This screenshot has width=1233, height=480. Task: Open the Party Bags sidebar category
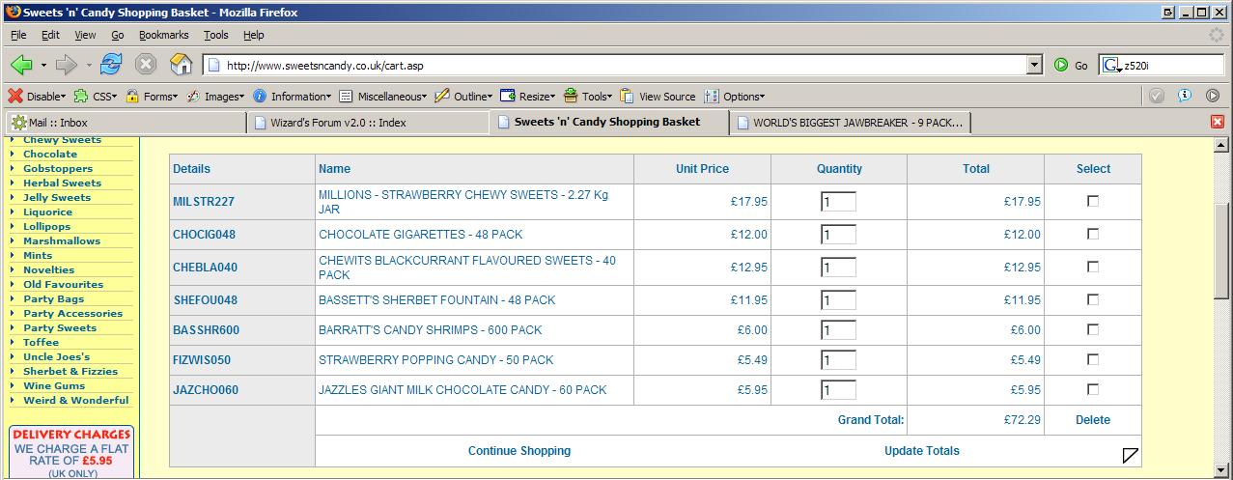[53, 298]
